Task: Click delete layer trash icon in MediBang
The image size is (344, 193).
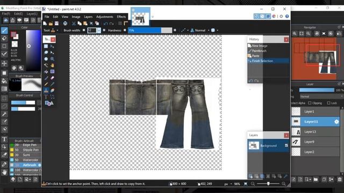Action: pos(340,180)
